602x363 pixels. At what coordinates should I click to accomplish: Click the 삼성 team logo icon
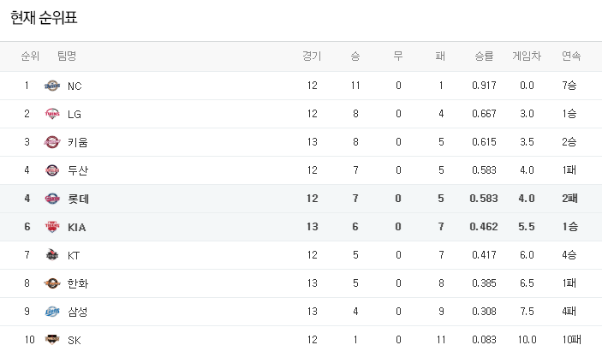(x=52, y=312)
